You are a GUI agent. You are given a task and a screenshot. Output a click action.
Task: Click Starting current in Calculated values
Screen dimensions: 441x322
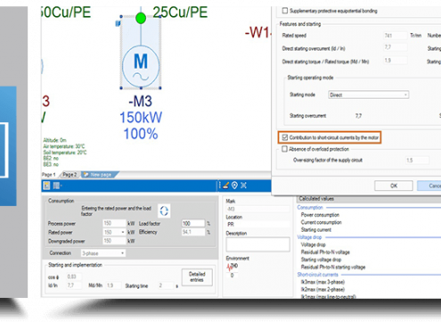[x=316, y=229]
